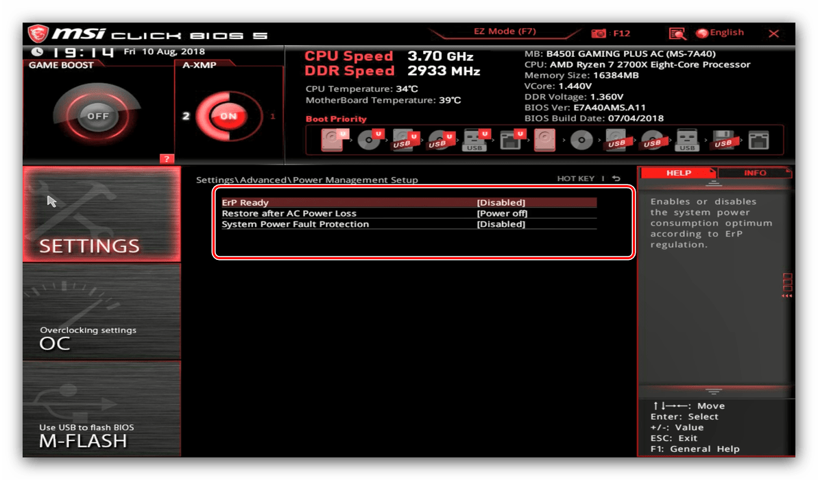Click Memory Size 16384MB line
The width and height of the screenshot is (818, 480).
(581, 75)
